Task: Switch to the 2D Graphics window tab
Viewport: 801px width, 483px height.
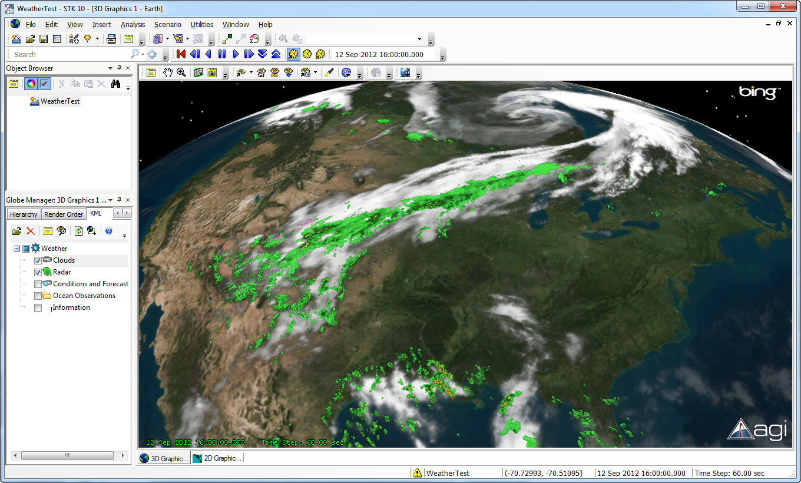Action: (217, 458)
